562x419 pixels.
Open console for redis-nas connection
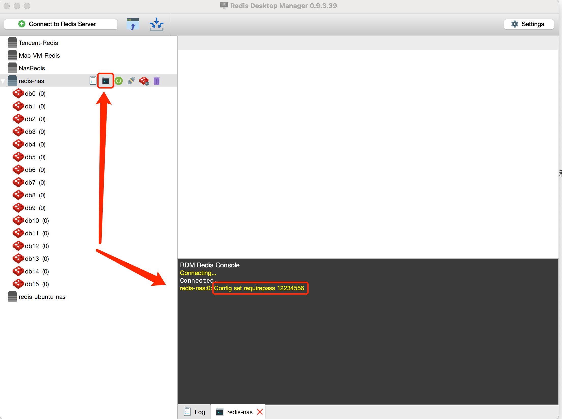click(x=106, y=81)
